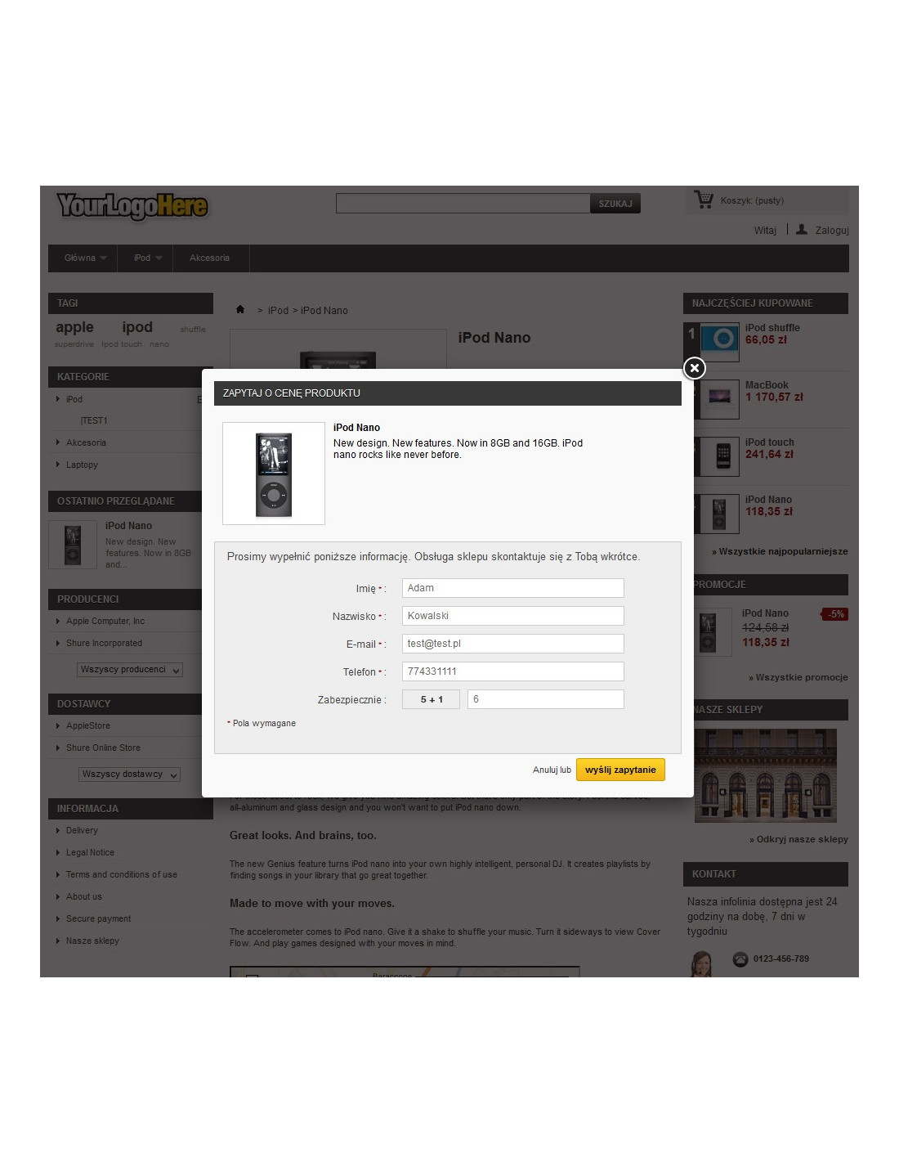Viewport: 899px width, 1163px height.
Task: Click the home breadcrumb icon
Action: tap(240, 309)
